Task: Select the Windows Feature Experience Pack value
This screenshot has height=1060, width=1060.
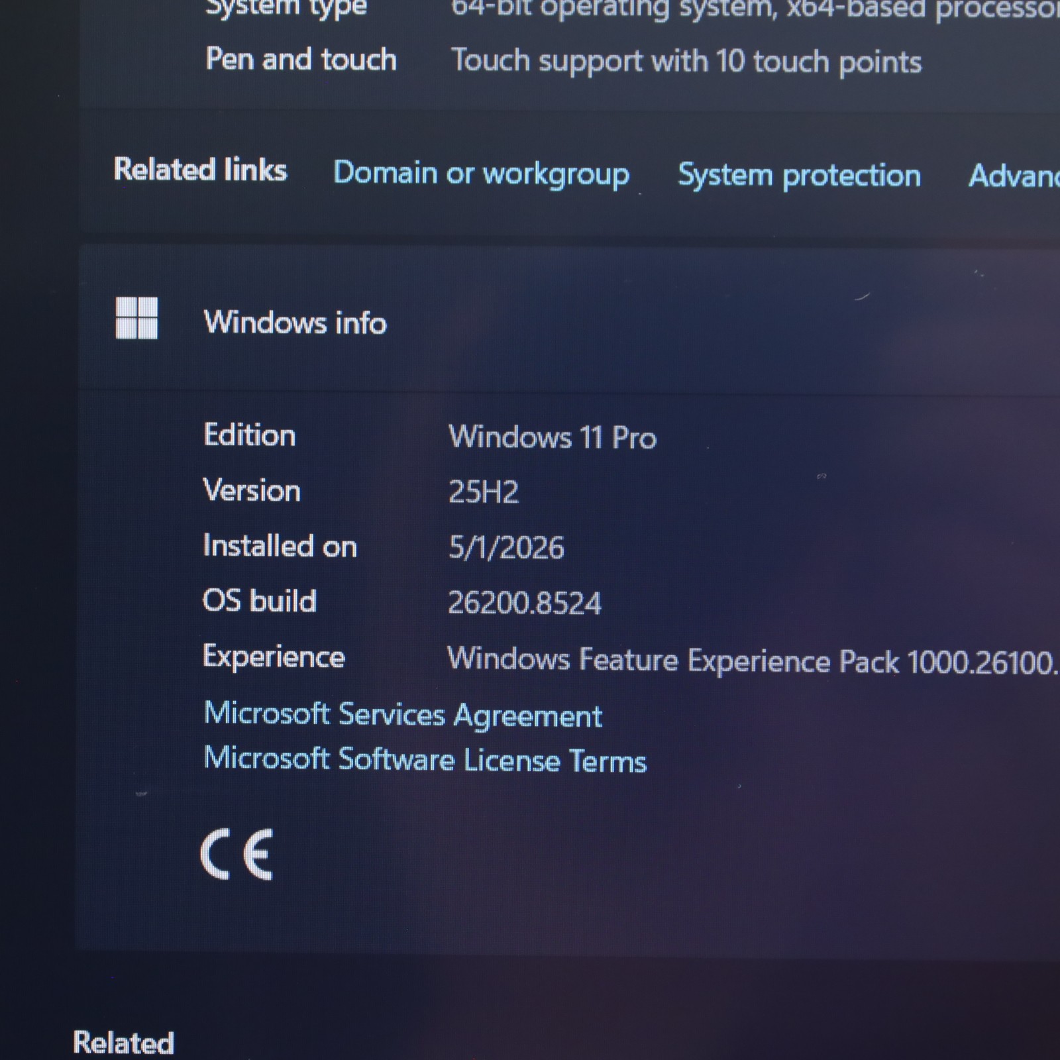Action: click(754, 661)
